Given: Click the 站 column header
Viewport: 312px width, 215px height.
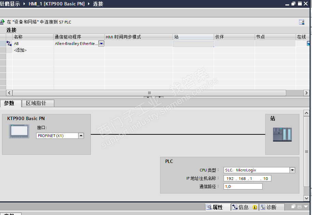Looking at the screenshot, I should [193, 37].
